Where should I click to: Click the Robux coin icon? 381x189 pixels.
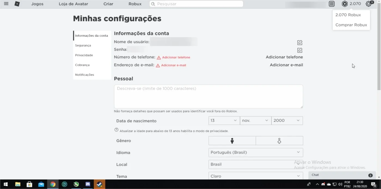pos(345,4)
